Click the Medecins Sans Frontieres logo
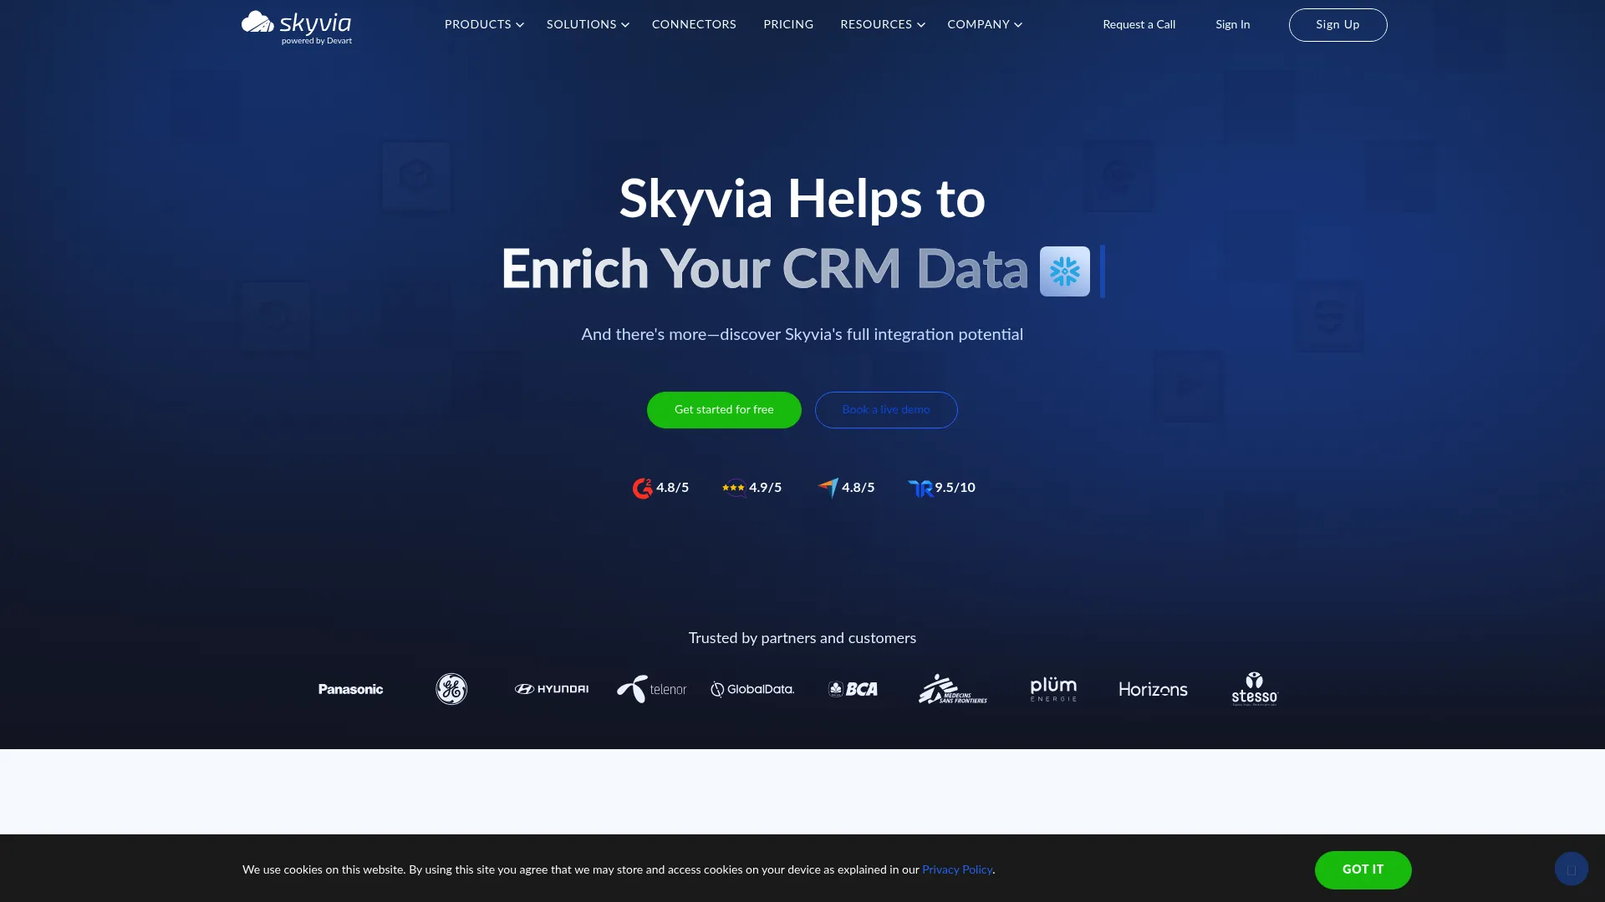 coord(953,689)
